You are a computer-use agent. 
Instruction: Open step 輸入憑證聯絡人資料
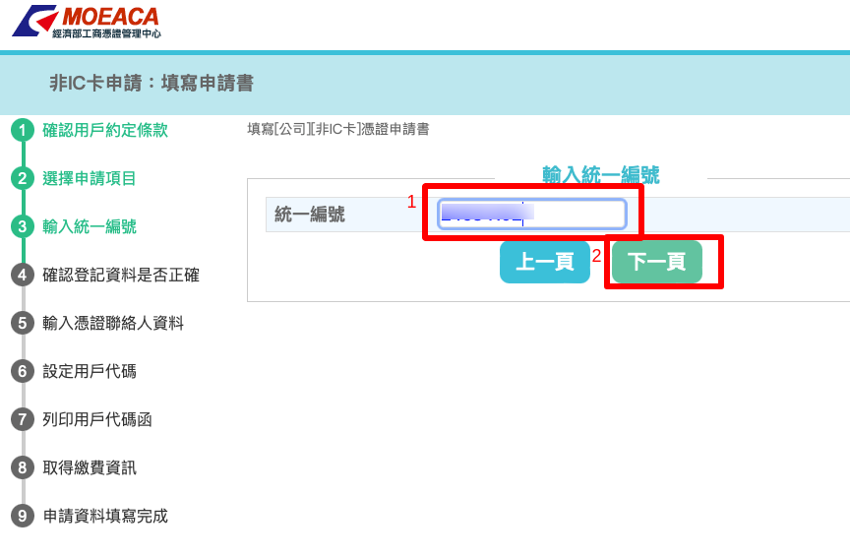click(x=113, y=323)
